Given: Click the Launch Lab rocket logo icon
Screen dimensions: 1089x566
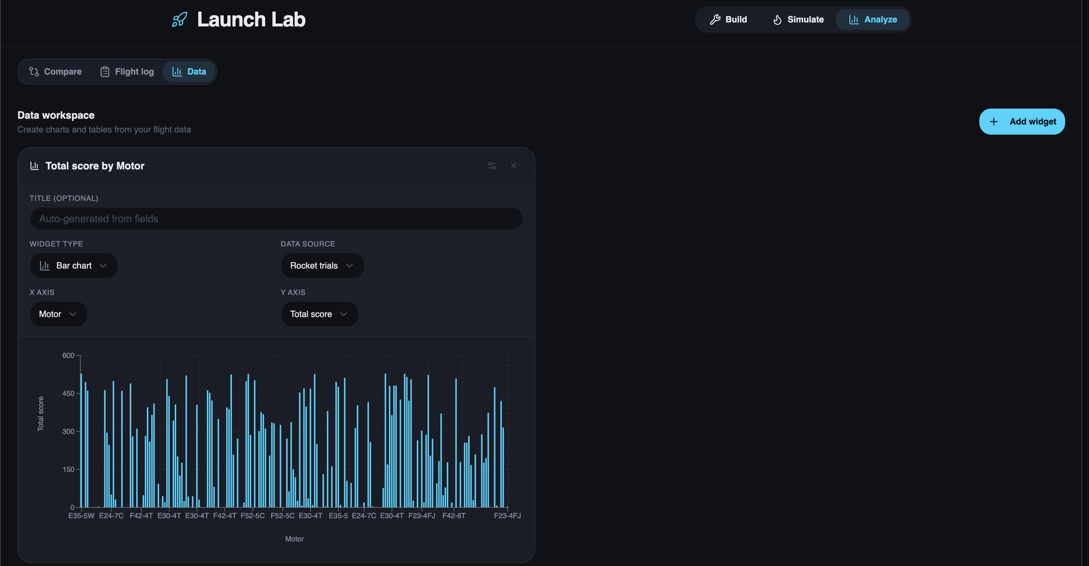Looking at the screenshot, I should tap(179, 20).
